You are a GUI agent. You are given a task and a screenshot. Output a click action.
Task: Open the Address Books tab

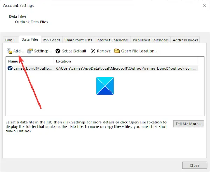[x=185, y=40]
